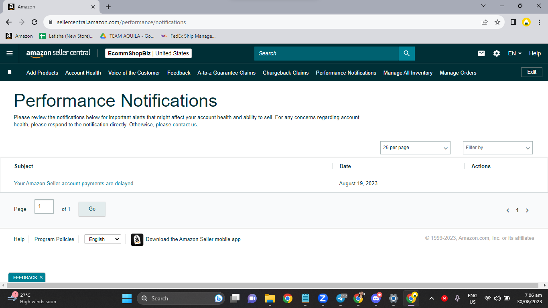Open Manage Orders
The height and width of the screenshot is (308, 548).
pos(458,73)
